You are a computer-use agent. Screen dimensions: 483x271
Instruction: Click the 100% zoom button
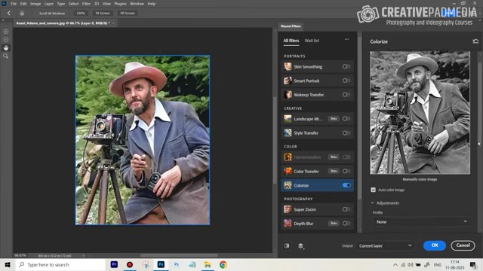(81, 14)
